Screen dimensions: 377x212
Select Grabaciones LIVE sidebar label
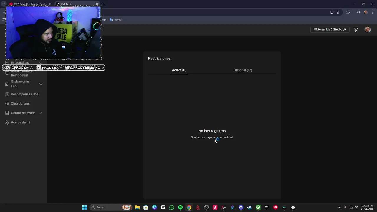click(x=20, y=84)
